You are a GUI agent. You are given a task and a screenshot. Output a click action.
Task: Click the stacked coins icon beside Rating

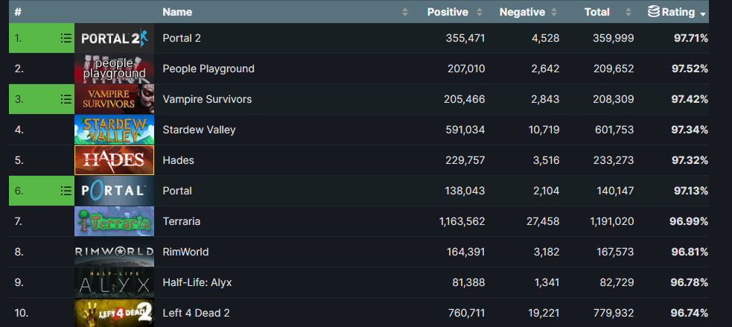[x=653, y=12]
